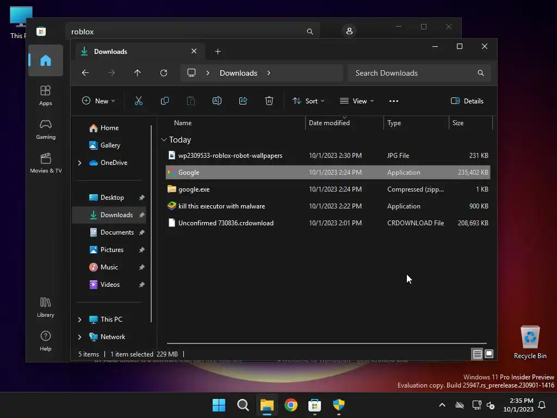Click the Microsoft Store roblox search field
The height and width of the screenshot is (418, 557).
pyautogui.click(x=192, y=31)
